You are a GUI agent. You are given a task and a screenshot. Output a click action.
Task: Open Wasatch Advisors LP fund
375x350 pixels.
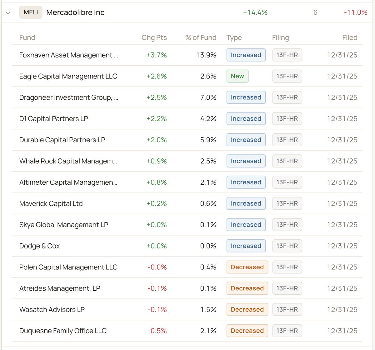coord(52,310)
